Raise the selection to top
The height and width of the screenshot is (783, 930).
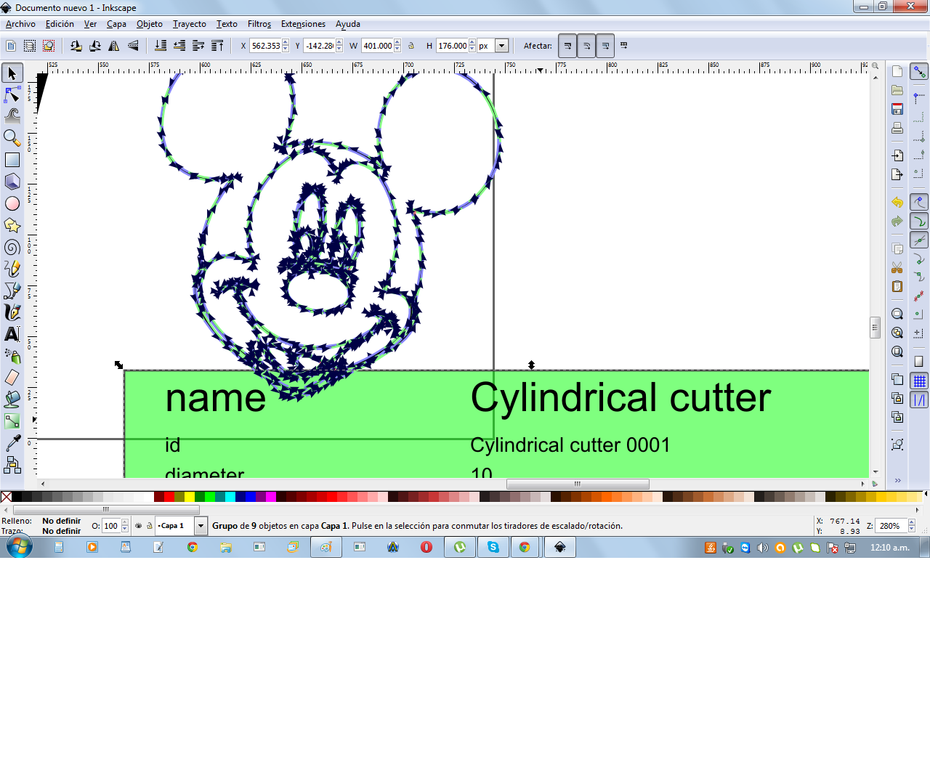click(217, 46)
